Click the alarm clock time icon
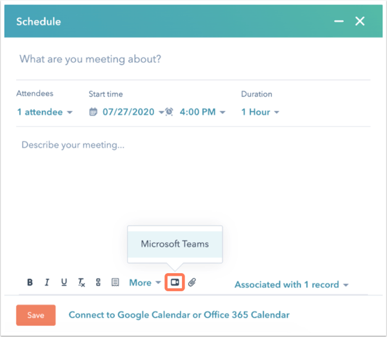387x337 pixels. click(169, 112)
